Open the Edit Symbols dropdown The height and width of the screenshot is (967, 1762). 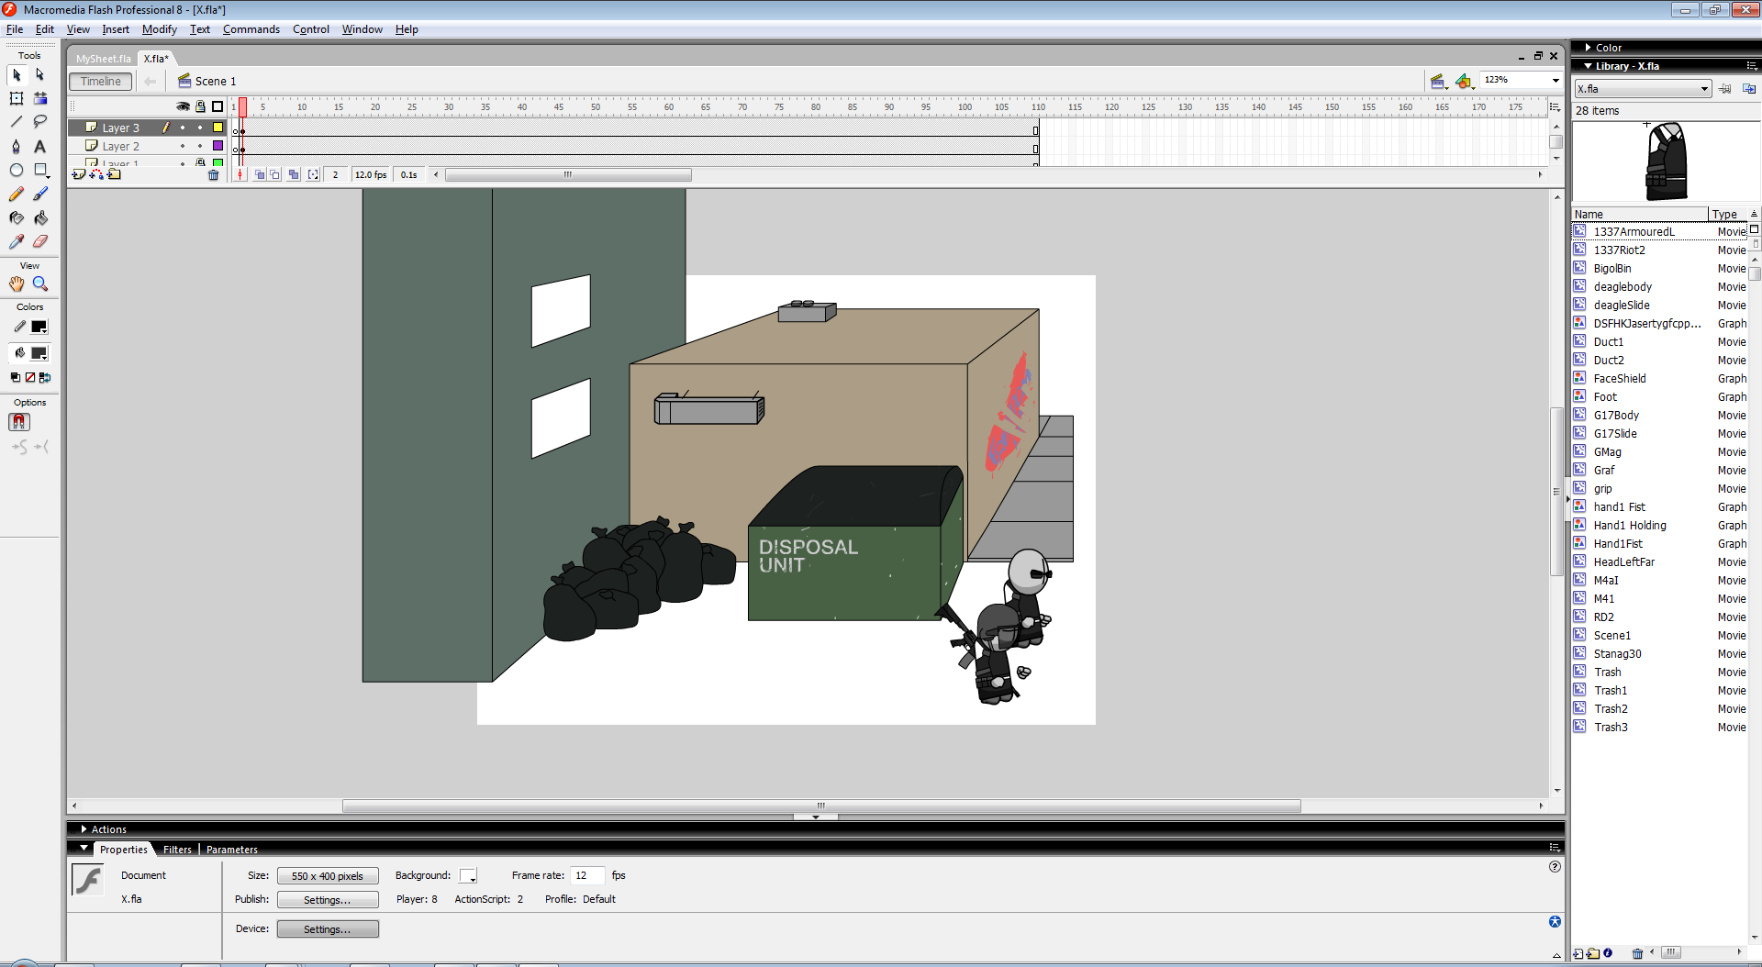1465,82
